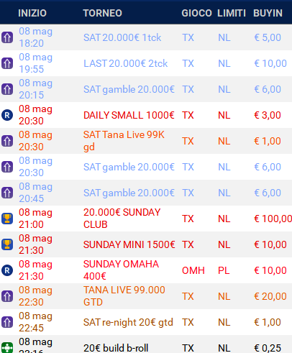Viewport: 292px width, 353px height.
Task: Select the SAT gamble 20.000€ at 20:15 row
Action: [146, 89]
